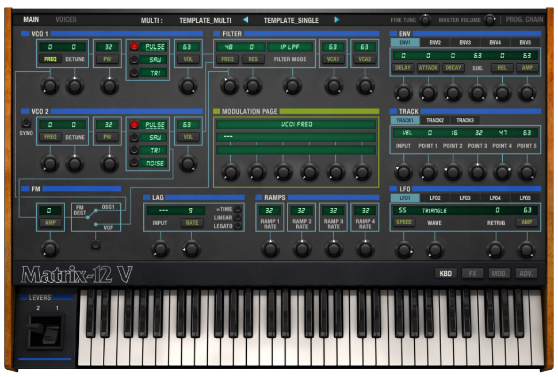Screen dimensions: 558x377
Task: Open the LFO TRIANGLE wave selector
Action: click(434, 210)
